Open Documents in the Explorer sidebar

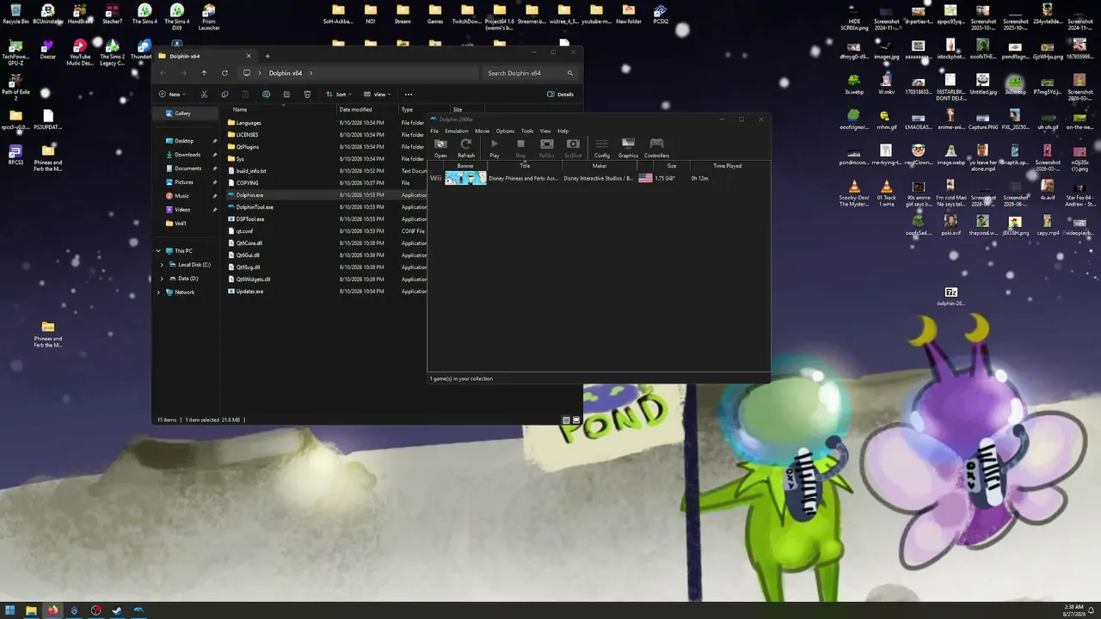[188, 169]
